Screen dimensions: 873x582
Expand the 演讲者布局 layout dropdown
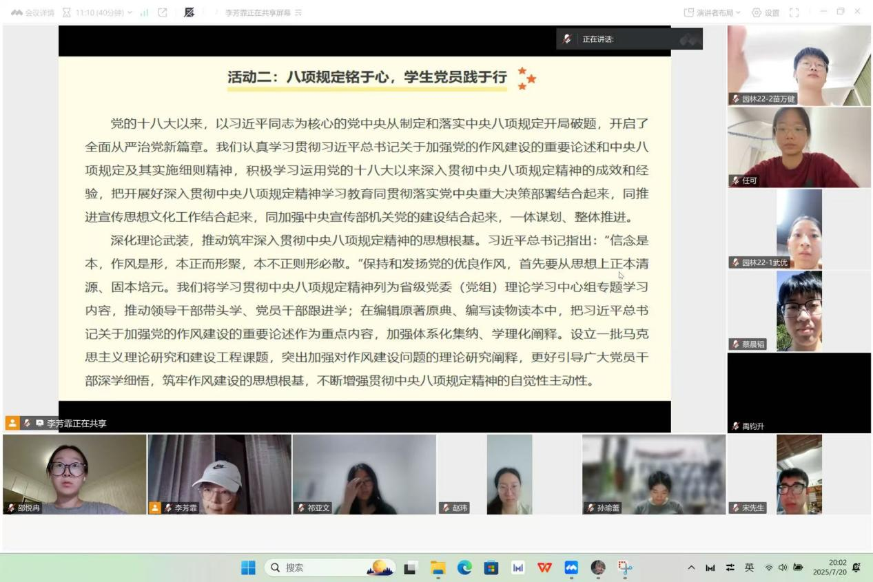click(712, 12)
